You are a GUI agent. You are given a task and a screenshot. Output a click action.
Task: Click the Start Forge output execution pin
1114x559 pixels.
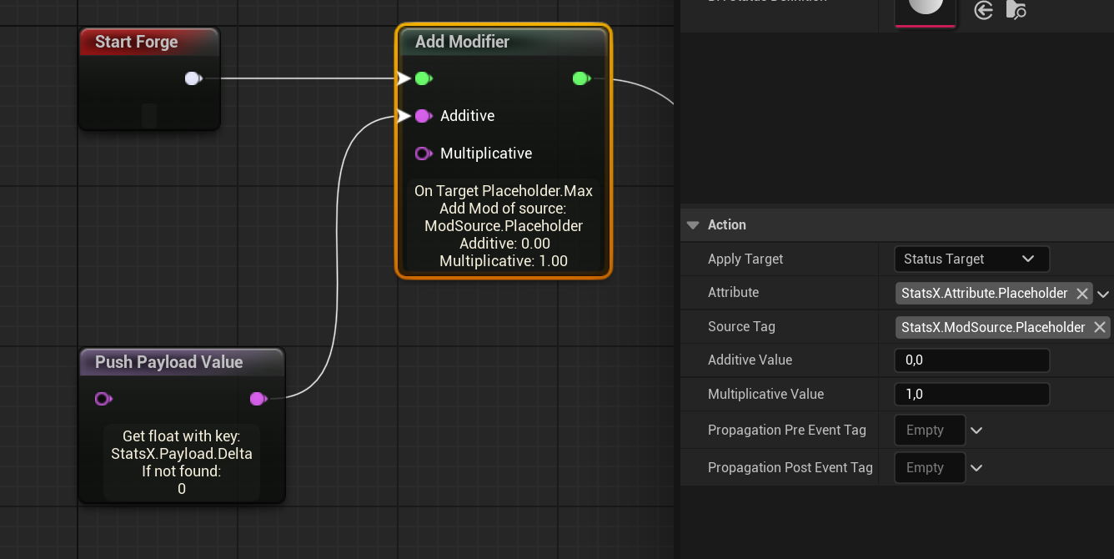[193, 78]
